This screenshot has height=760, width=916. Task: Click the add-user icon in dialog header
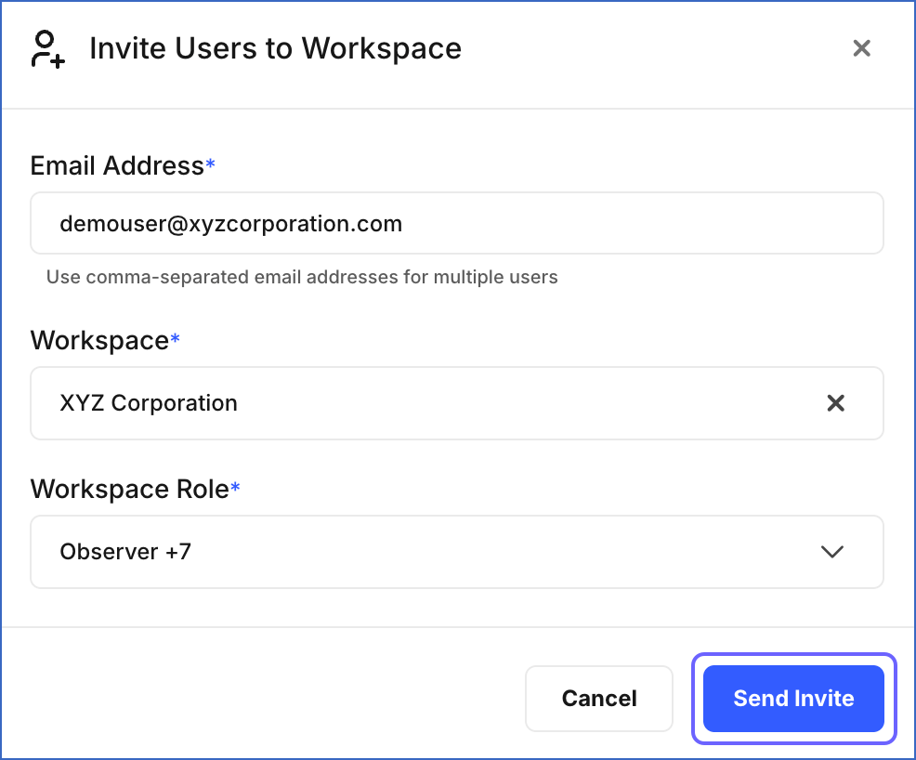(x=48, y=49)
